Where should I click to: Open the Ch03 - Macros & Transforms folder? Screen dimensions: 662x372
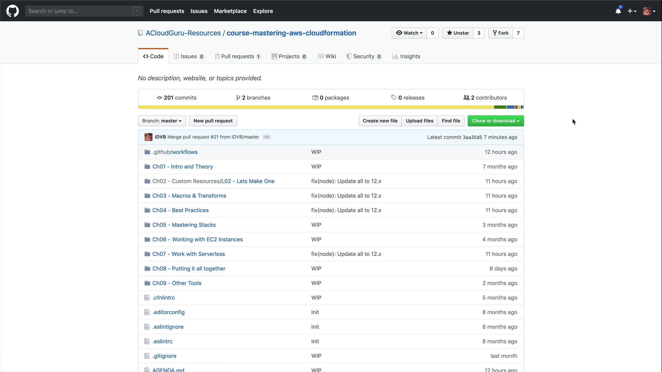(x=189, y=196)
